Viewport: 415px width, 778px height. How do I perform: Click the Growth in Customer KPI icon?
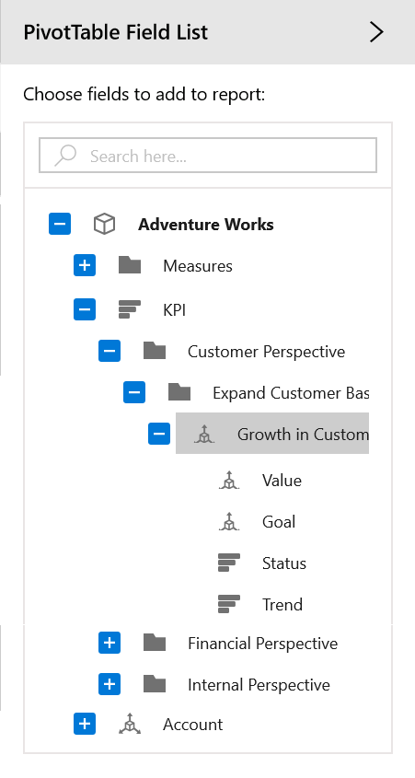(203, 435)
